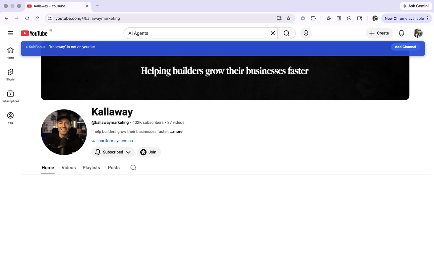Install app icon in address bar
This screenshot has height=271, width=434.
pos(279,18)
